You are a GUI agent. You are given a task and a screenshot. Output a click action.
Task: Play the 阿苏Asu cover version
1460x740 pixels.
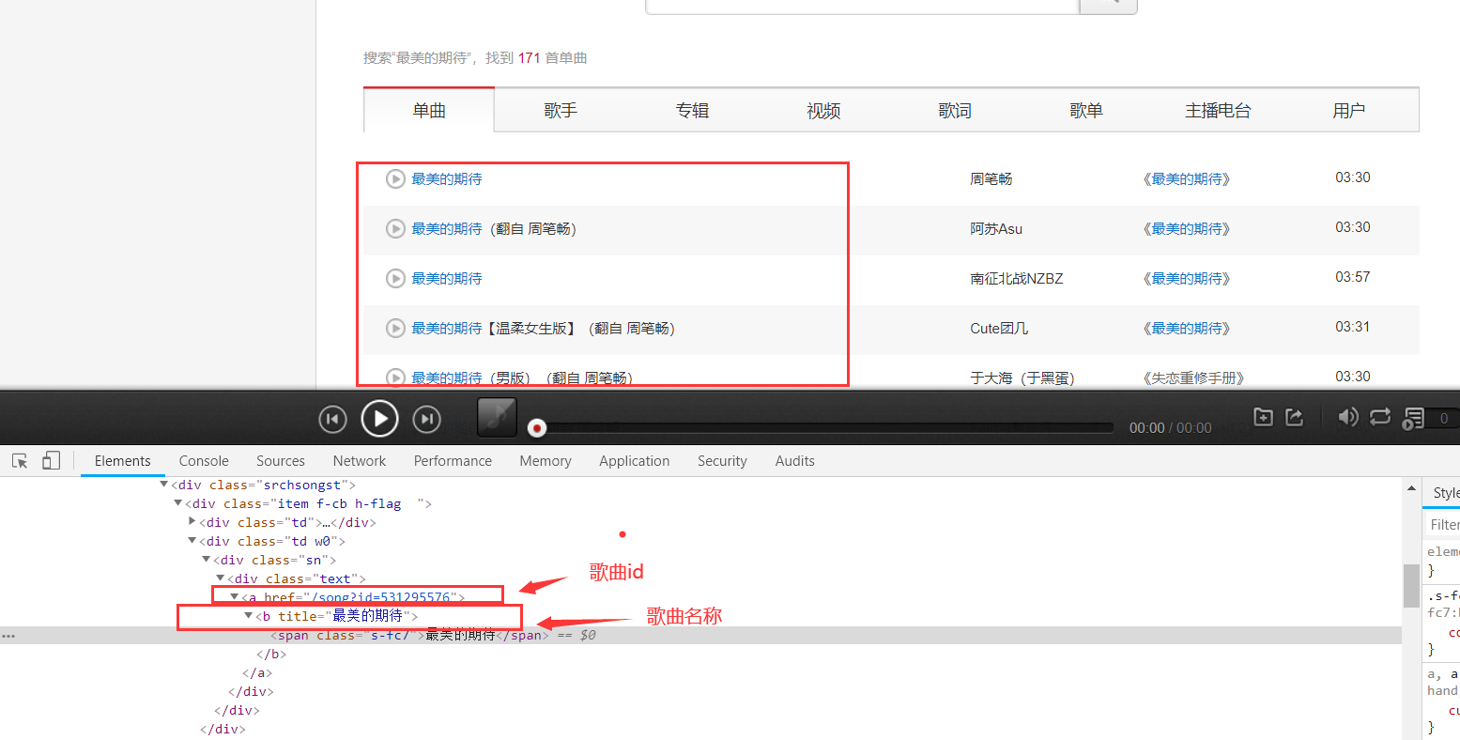(395, 228)
